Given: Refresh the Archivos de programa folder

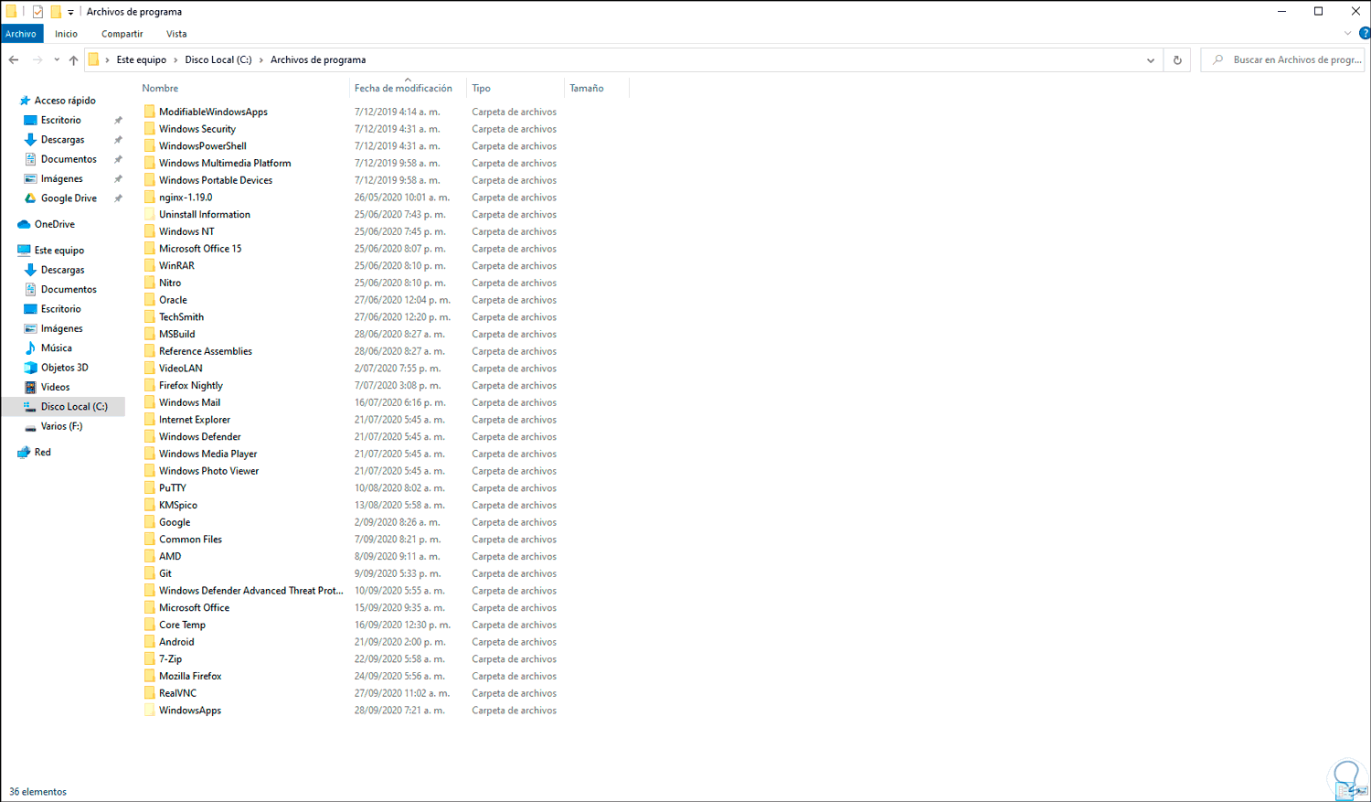Looking at the screenshot, I should pos(1177,60).
